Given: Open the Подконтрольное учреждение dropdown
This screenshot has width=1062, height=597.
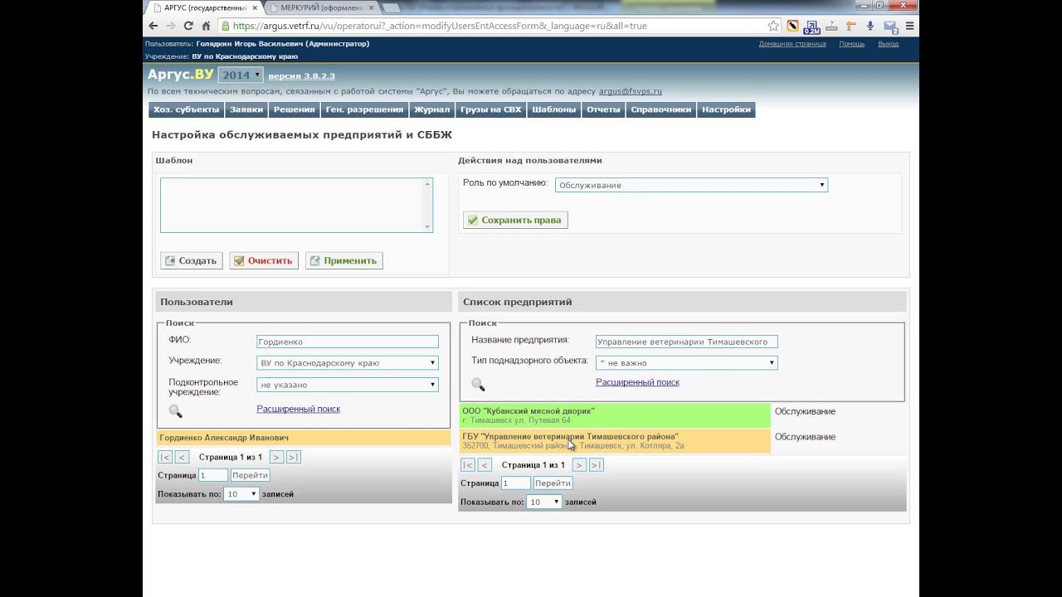Looking at the screenshot, I should 348,385.
